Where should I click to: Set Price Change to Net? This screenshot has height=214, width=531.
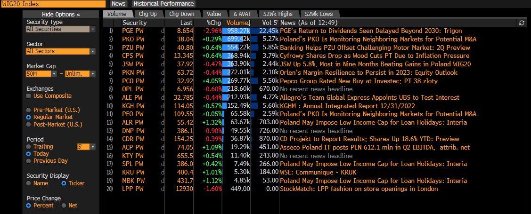[x=63, y=206]
